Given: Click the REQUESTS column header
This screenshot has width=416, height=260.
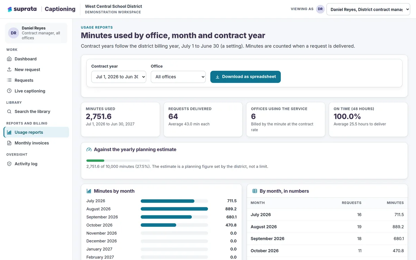Looking at the screenshot, I should tap(352, 203).
